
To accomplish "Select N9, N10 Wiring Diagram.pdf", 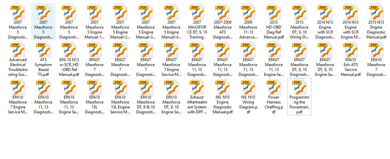I will [248, 97].
